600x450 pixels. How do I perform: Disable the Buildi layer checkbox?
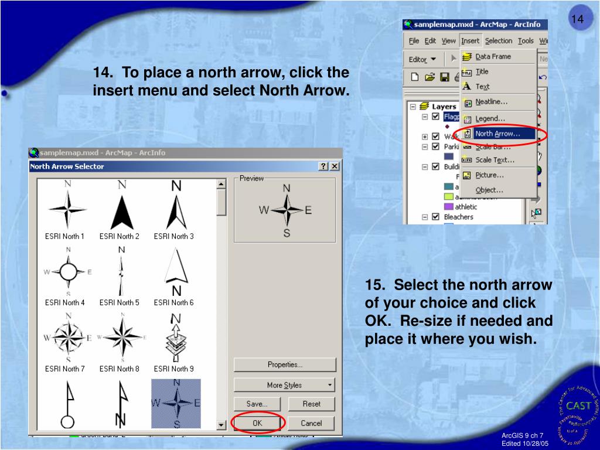(x=435, y=166)
